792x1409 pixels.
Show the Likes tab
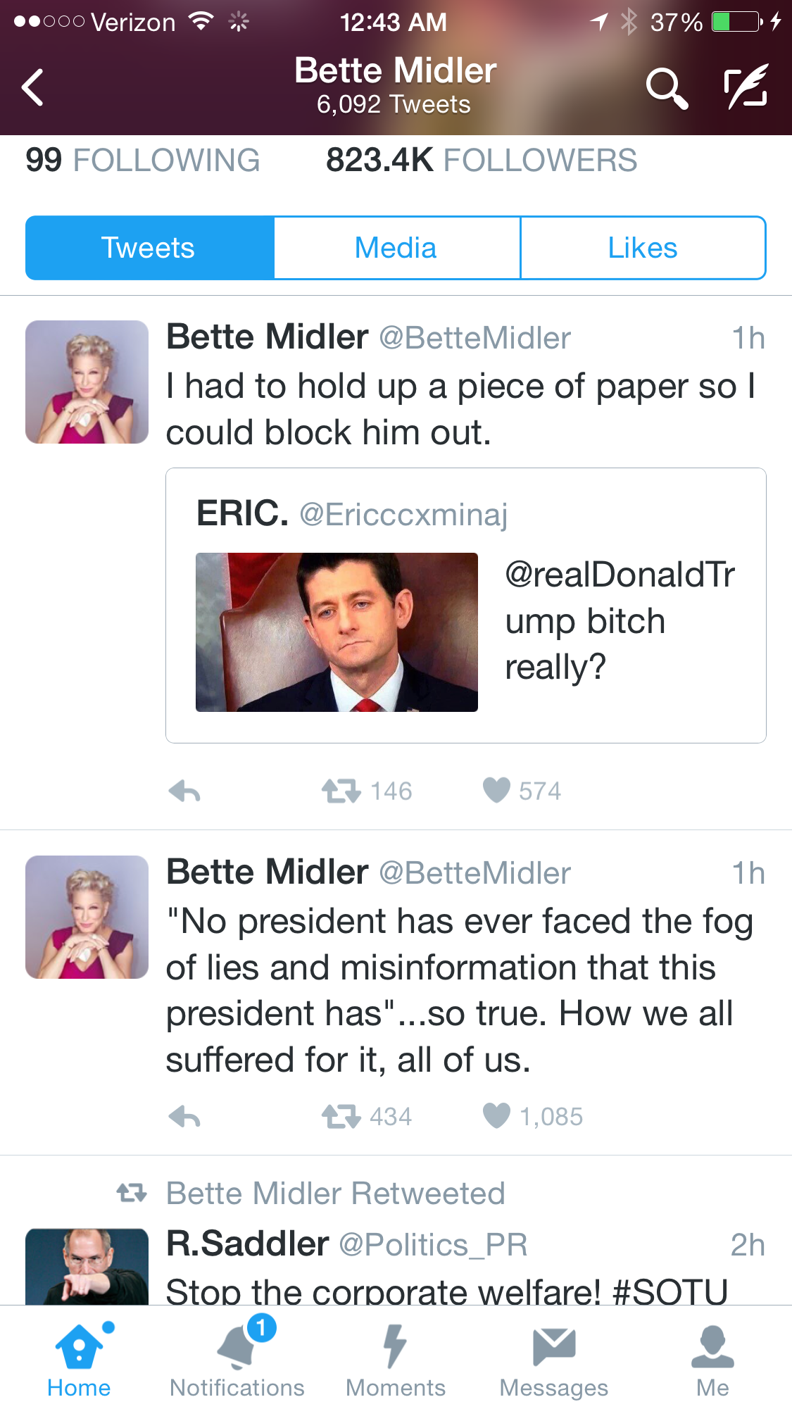643,249
